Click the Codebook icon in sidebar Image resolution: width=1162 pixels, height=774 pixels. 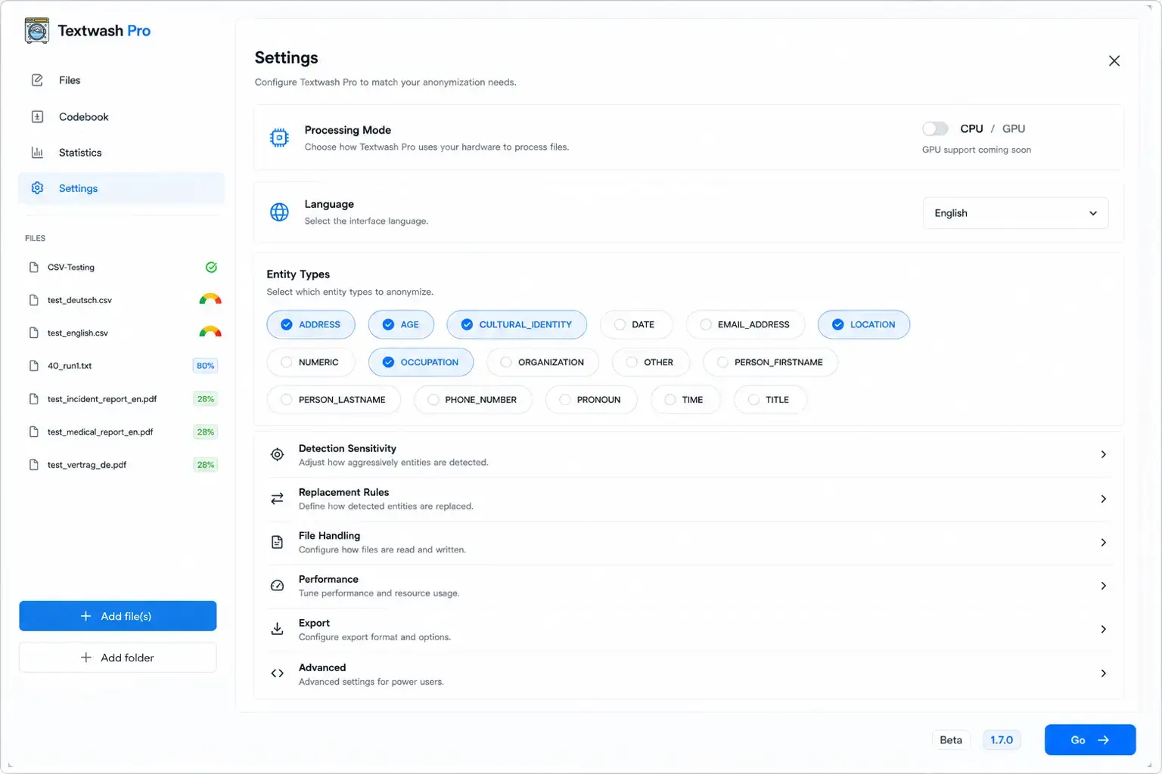coord(37,116)
